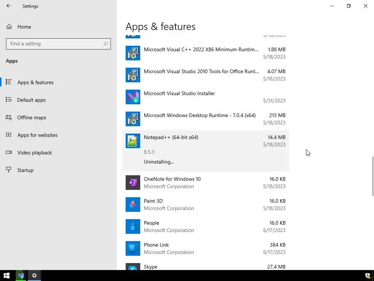Click the 14.4 MB size of Notepad++
374x281 pixels.
click(276, 137)
